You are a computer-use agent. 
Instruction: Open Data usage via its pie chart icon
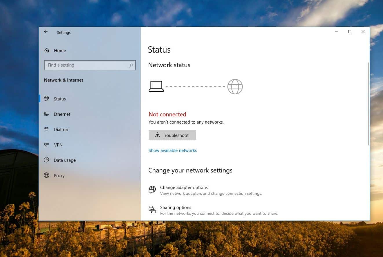47,160
